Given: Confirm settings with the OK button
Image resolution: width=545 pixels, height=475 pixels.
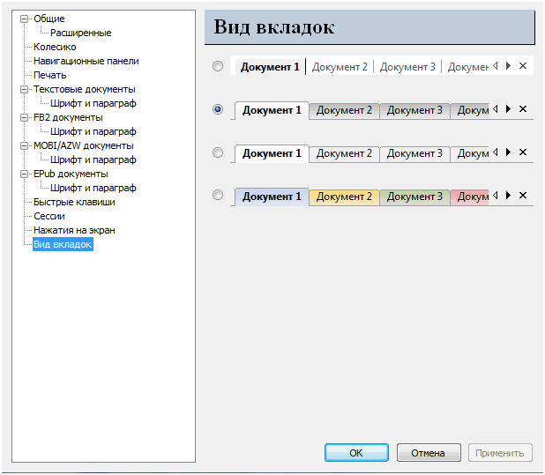Looking at the screenshot, I should click(356, 452).
